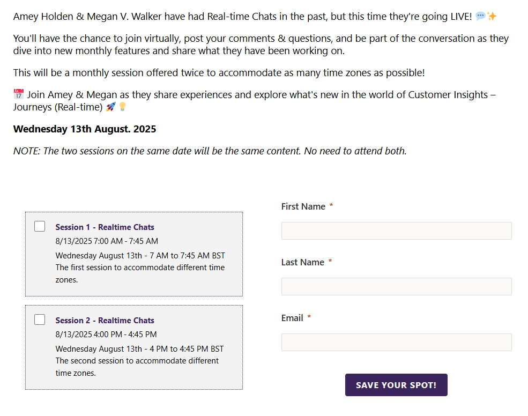This screenshot has height=416, width=528.
Task: Click the sparkles emoji after LIVE
Action: pos(492,17)
